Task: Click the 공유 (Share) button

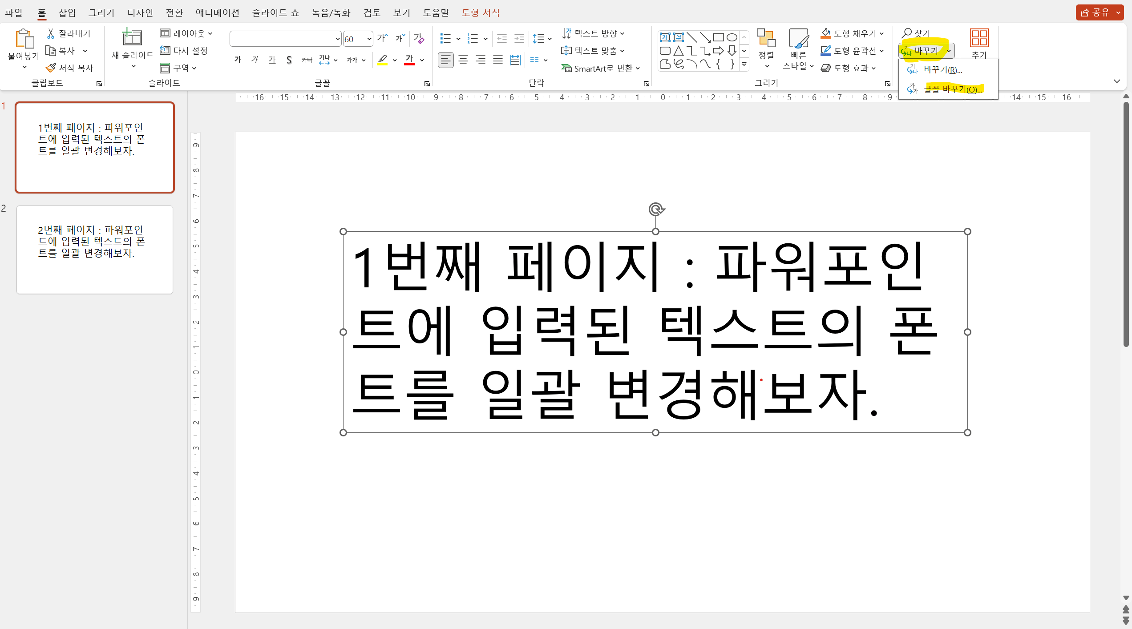Action: (x=1097, y=12)
